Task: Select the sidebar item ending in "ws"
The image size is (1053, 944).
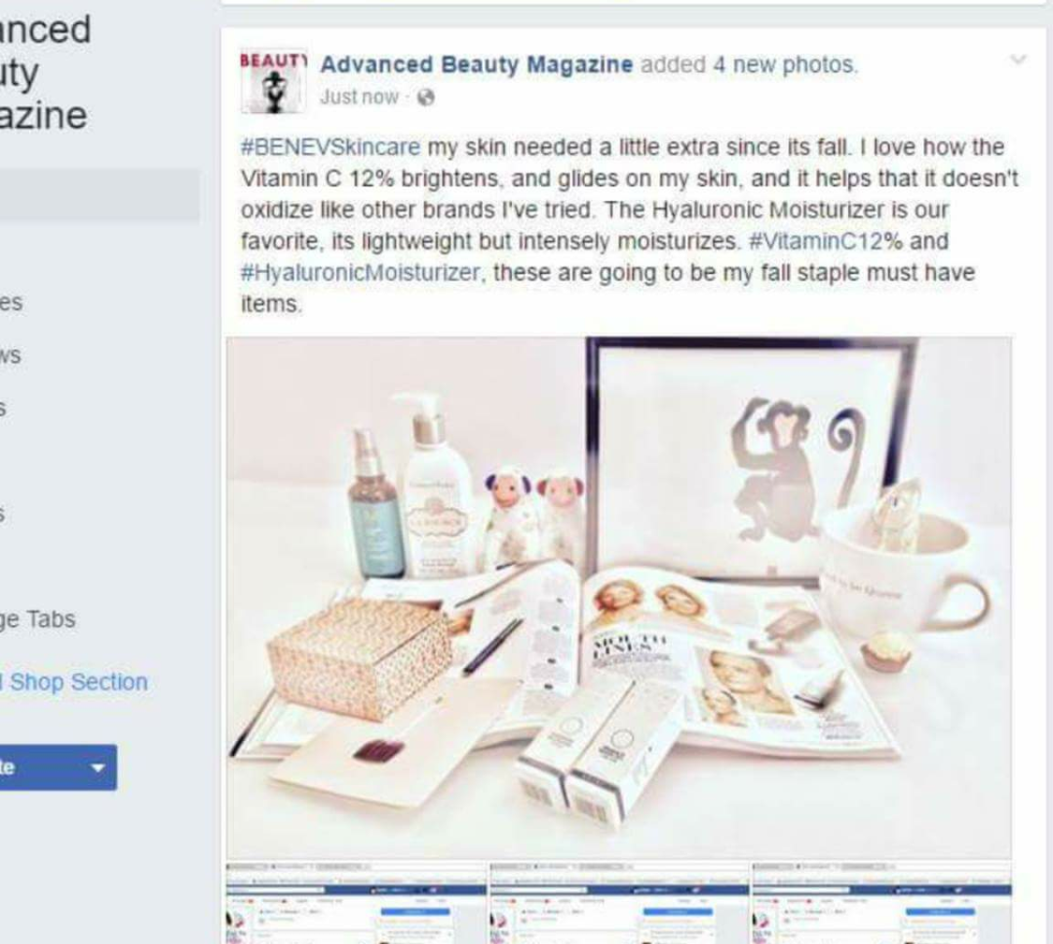Action: click(x=11, y=355)
